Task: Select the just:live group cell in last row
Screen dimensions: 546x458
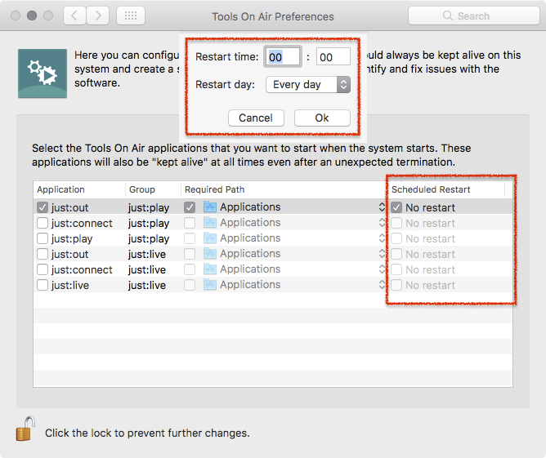Action: click(147, 285)
